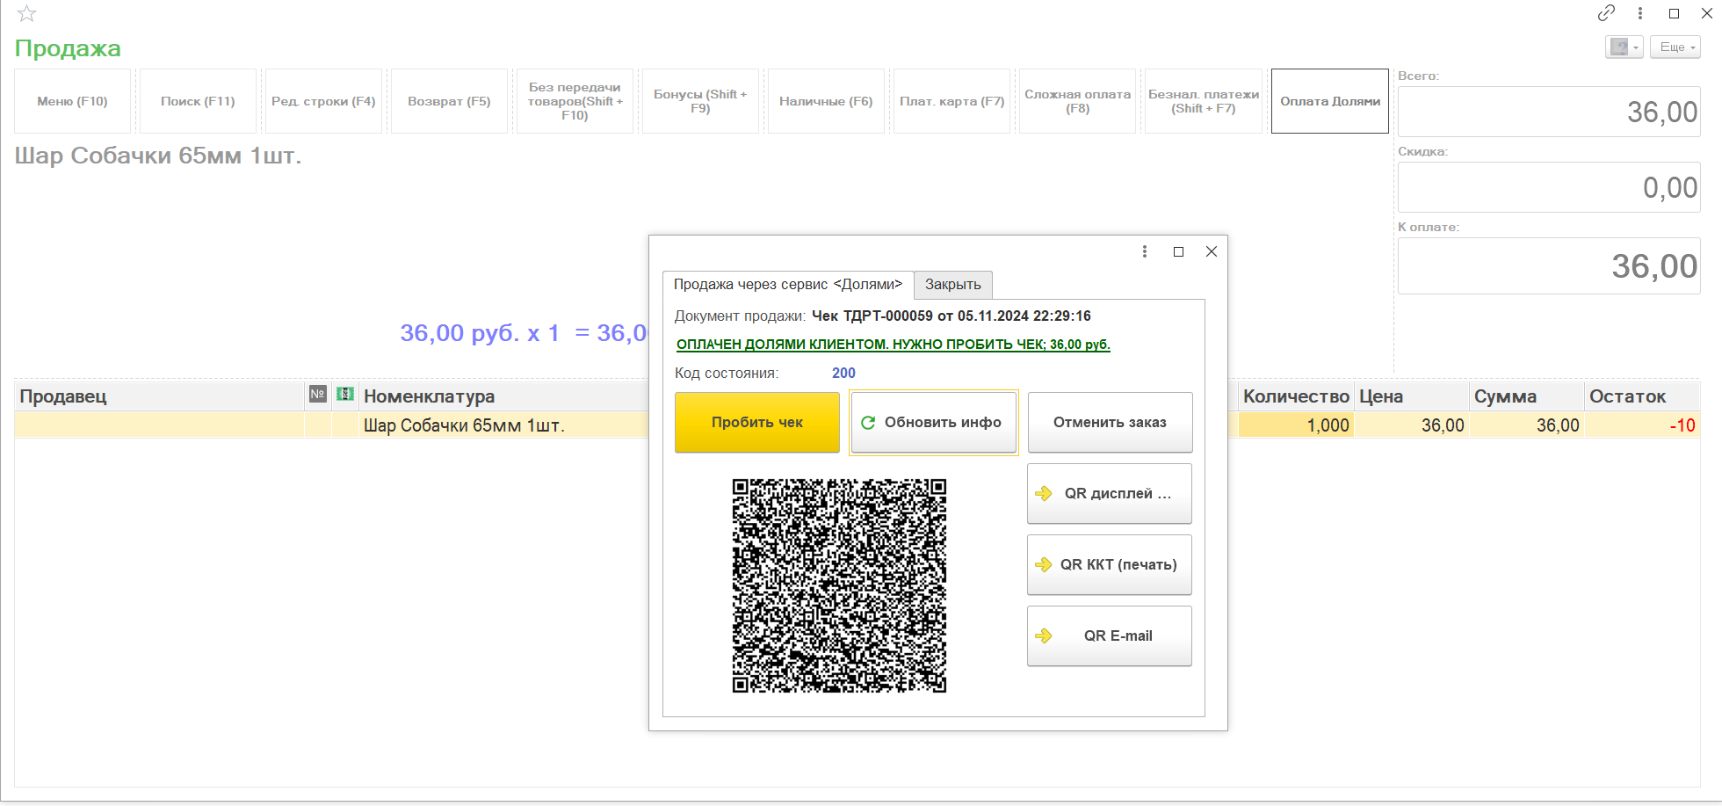Click the Цена cell 36,00
The width and height of the screenshot is (1722, 806).
pyautogui.click(x=1412, y=425)
